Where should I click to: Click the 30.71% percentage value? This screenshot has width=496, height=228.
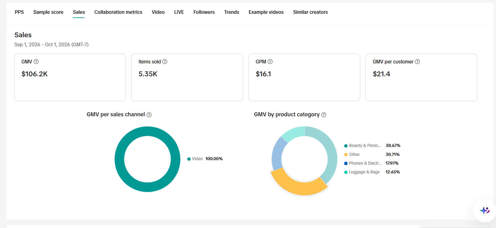click(x=392, y=154)
